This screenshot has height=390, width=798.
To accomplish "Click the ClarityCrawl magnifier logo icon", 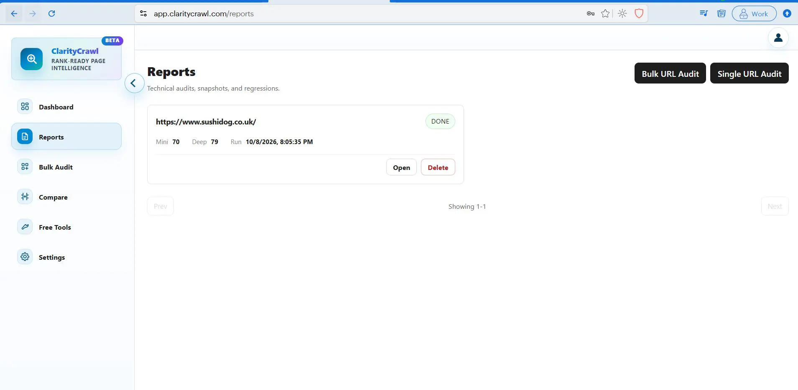I will 32,59.
